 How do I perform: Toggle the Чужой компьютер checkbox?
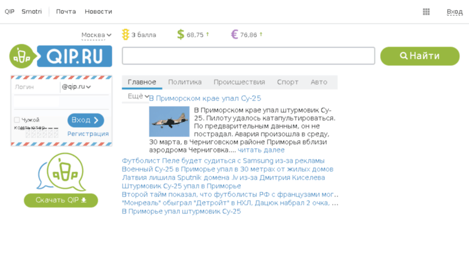click(x=17, y=120)
